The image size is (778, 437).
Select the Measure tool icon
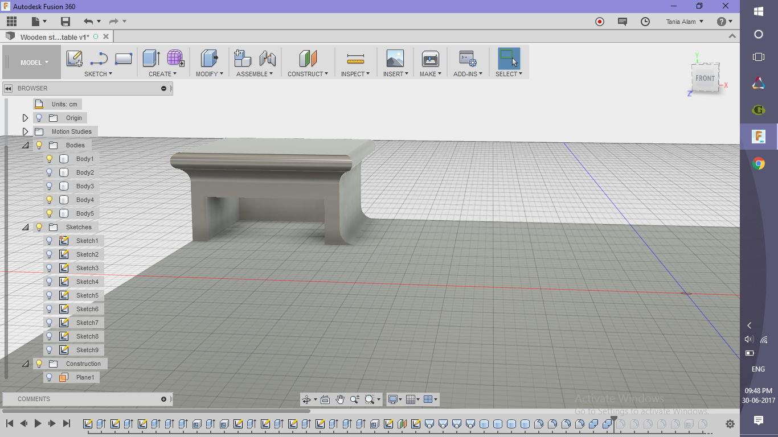coord(355,59)
